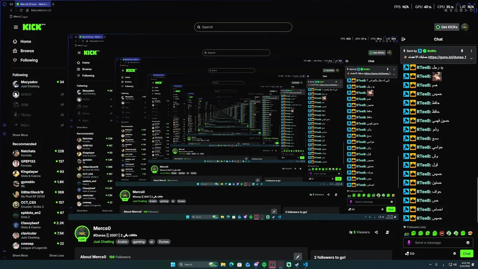478x269 pixels.
Task: Open Visual Studio Code from the taskbar
Action: (305, 265)
